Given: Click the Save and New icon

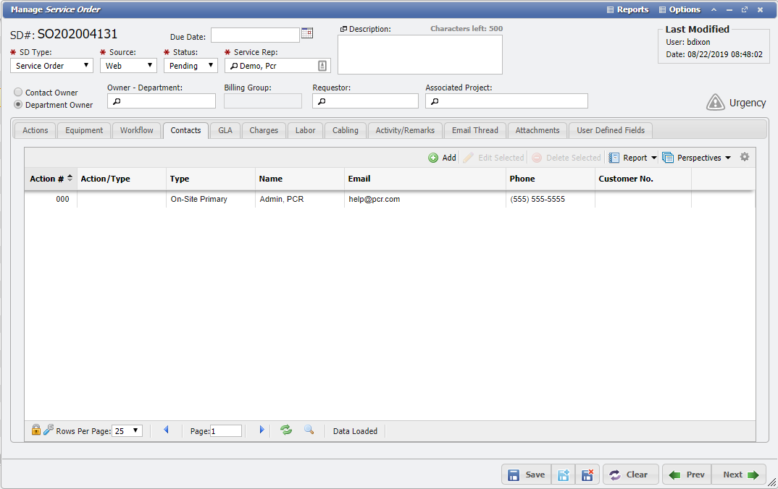Looking at the screenshot, I should (564, 474).
